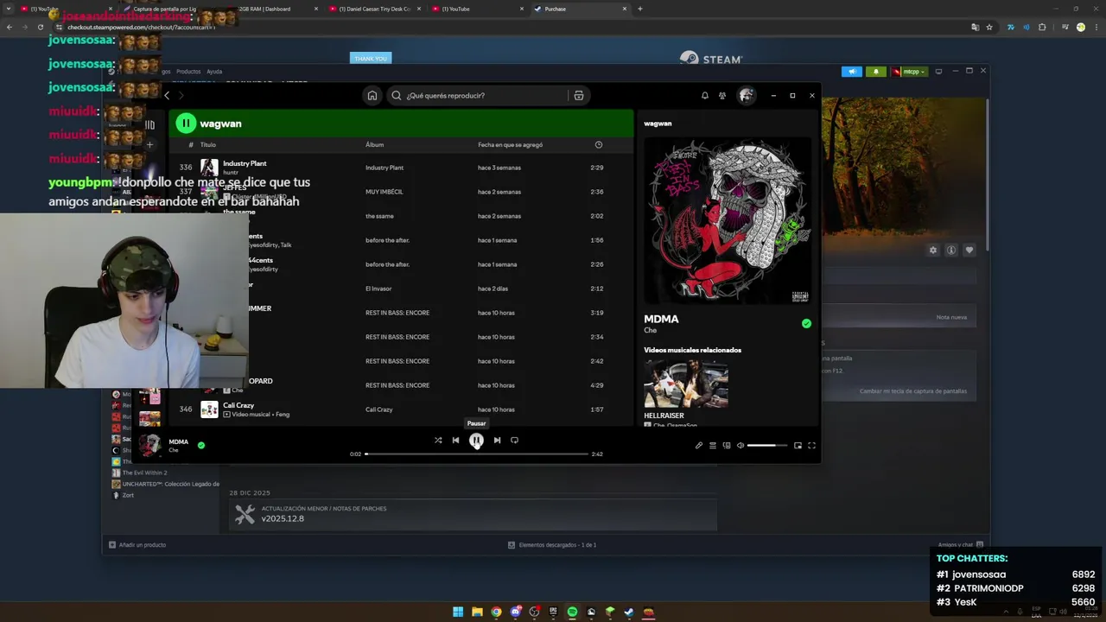Open the Spotify mini player

tap(798, 446)
